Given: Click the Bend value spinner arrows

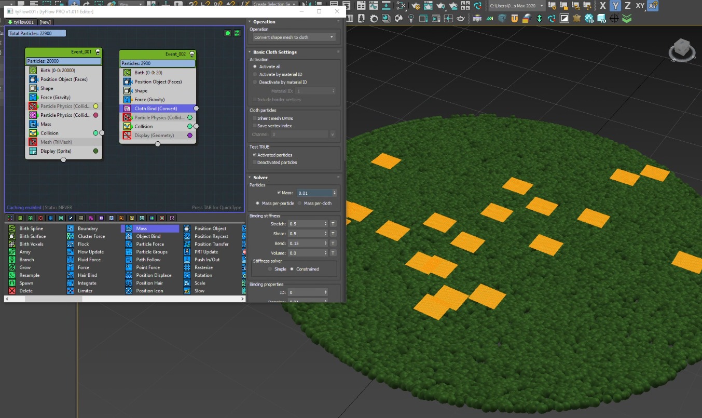Looking at the screenshot, I should click(325, 244).
